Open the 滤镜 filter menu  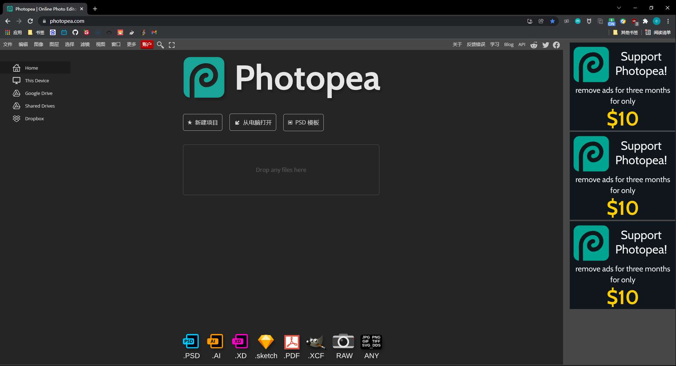click(x=85, y=44)
